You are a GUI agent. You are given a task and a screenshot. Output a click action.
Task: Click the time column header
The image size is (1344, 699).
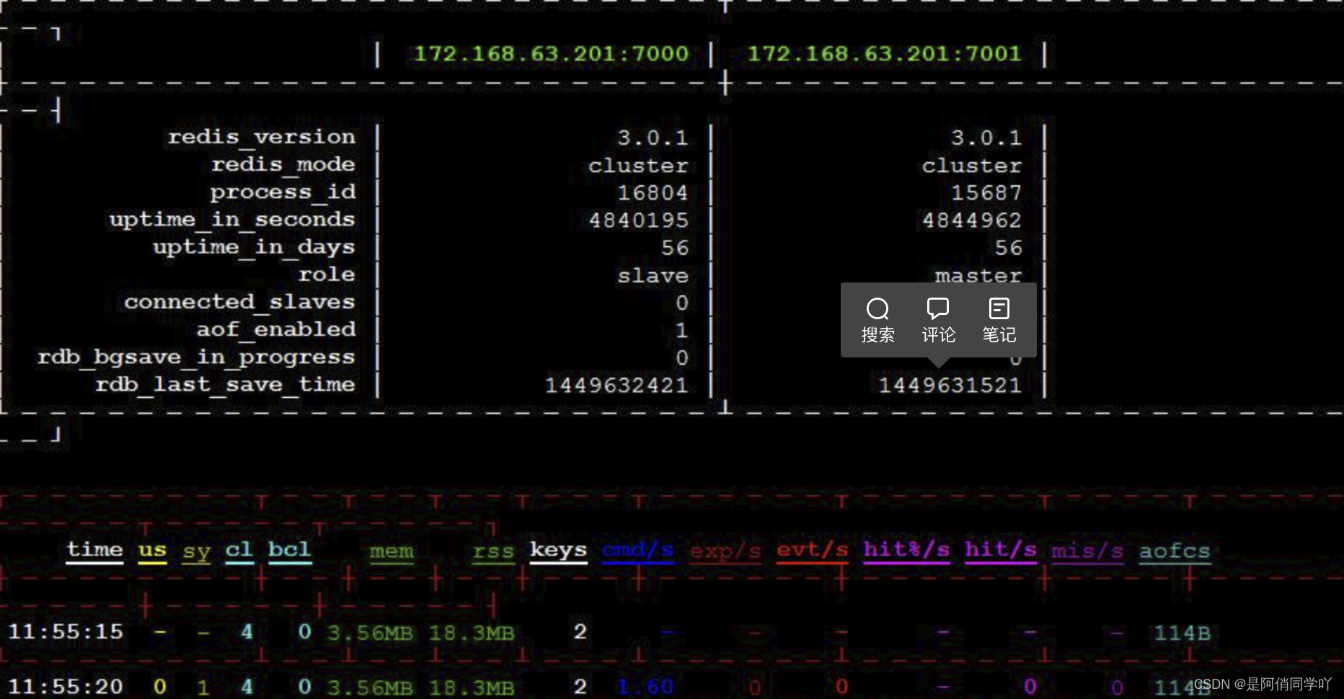[94, 550]
